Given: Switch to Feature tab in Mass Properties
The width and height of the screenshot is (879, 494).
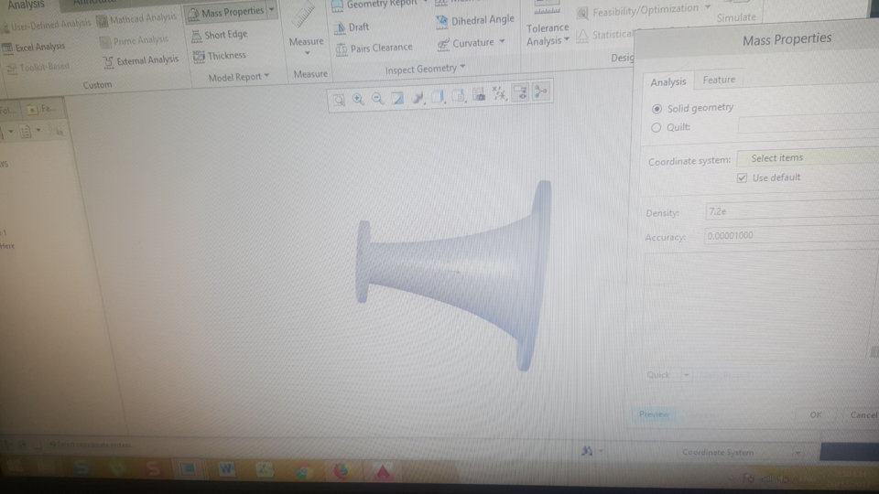Looking at the screenshot, I should [720, 80].
